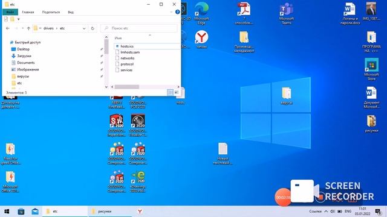The image size is (387, 217).
Task: Open the вирусы desktop folder
Action: point(286,96)
